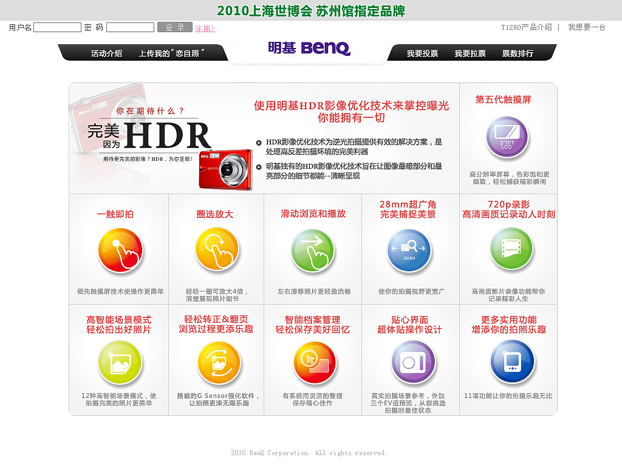This screenshot has width=622, height=466.
Task: Click the 720p录影 高清画质记录动人时刻 heading
Action: pos(508,209)
